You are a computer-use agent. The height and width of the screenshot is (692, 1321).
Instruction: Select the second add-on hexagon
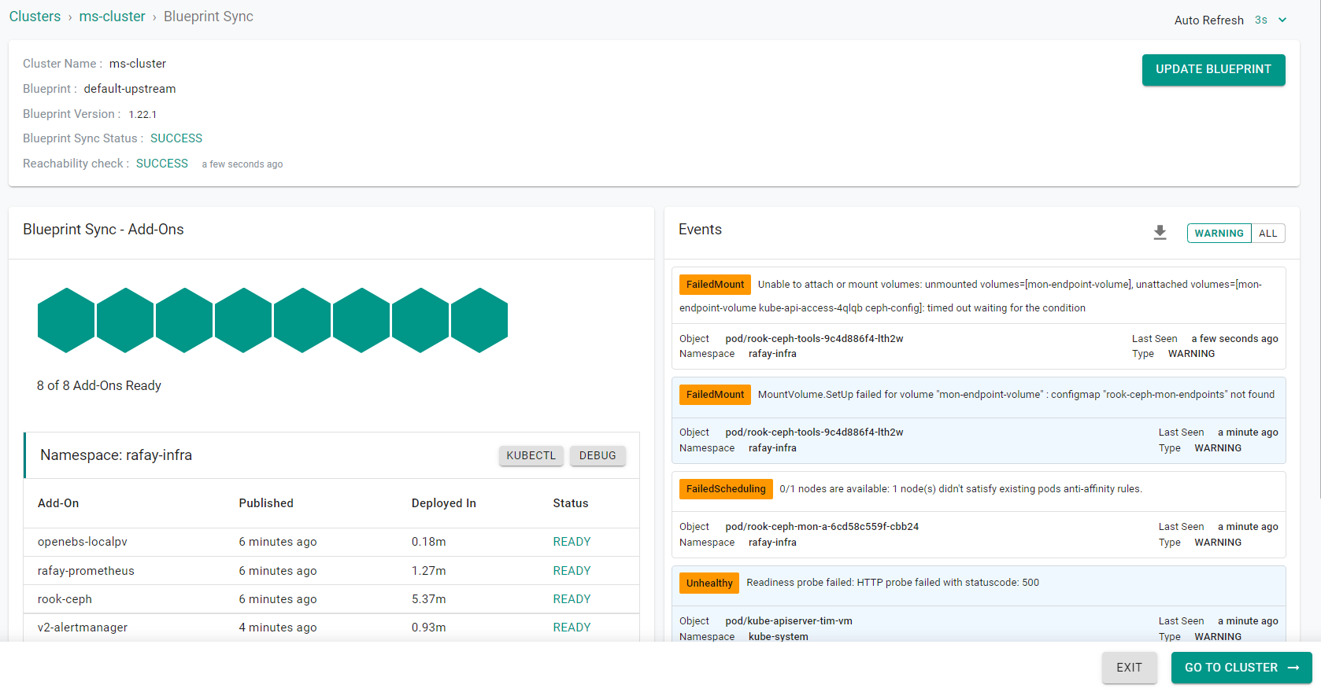[125, 320]
